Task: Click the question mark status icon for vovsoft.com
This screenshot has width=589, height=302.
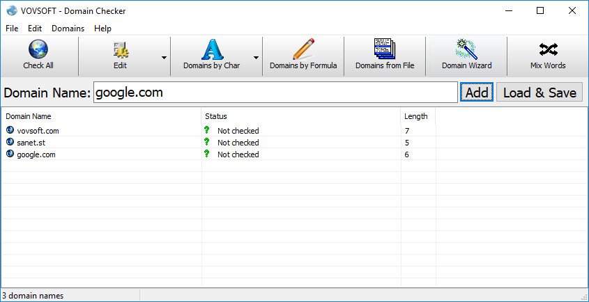Action: point(206,130)
